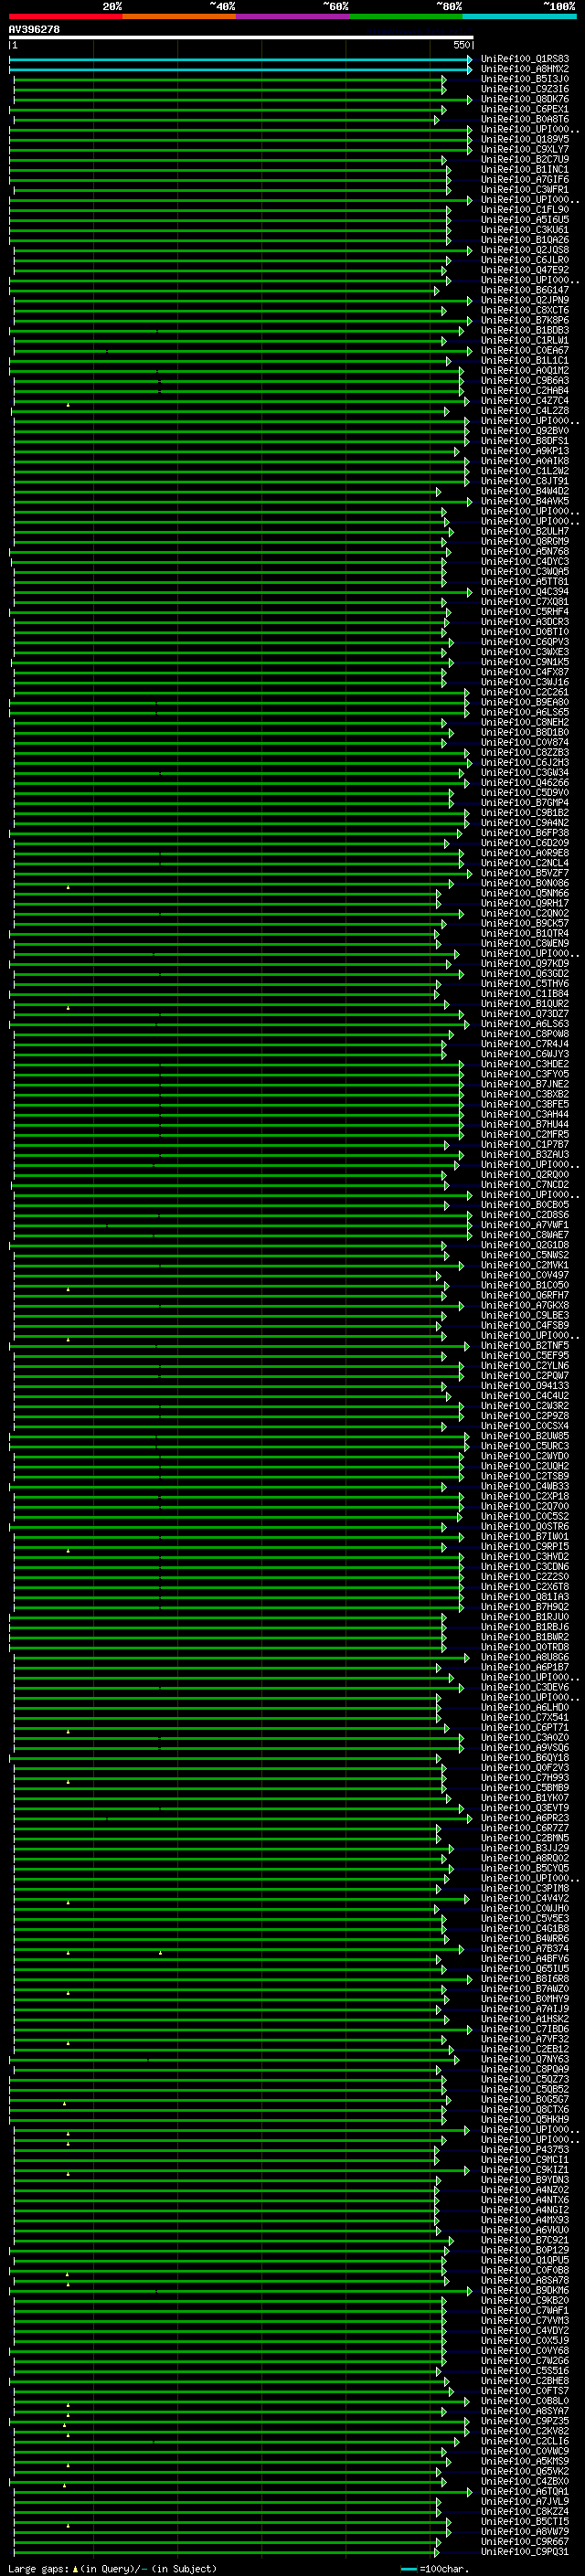The image size is (585, 2576).
Task: Open hit UniRef100_Q1RS83
Action: [525, 59]
